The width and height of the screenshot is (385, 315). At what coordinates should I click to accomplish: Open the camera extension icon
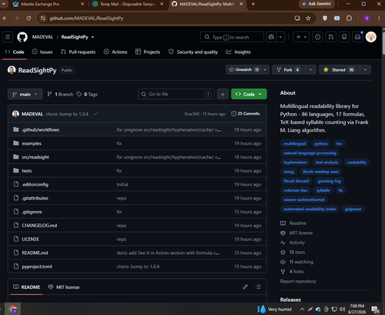(337, 18)
